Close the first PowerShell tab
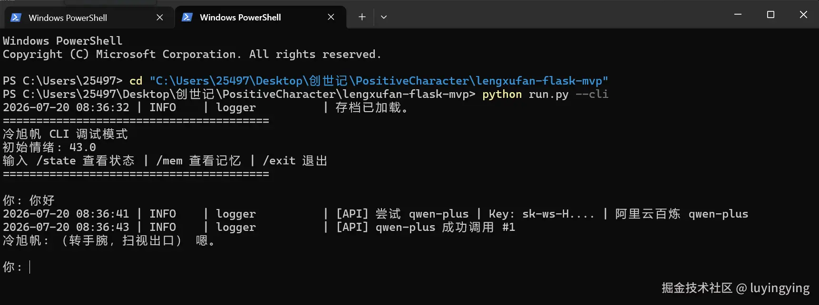The height and width of the screenshot is (305, 819). [x=160, y=18]
